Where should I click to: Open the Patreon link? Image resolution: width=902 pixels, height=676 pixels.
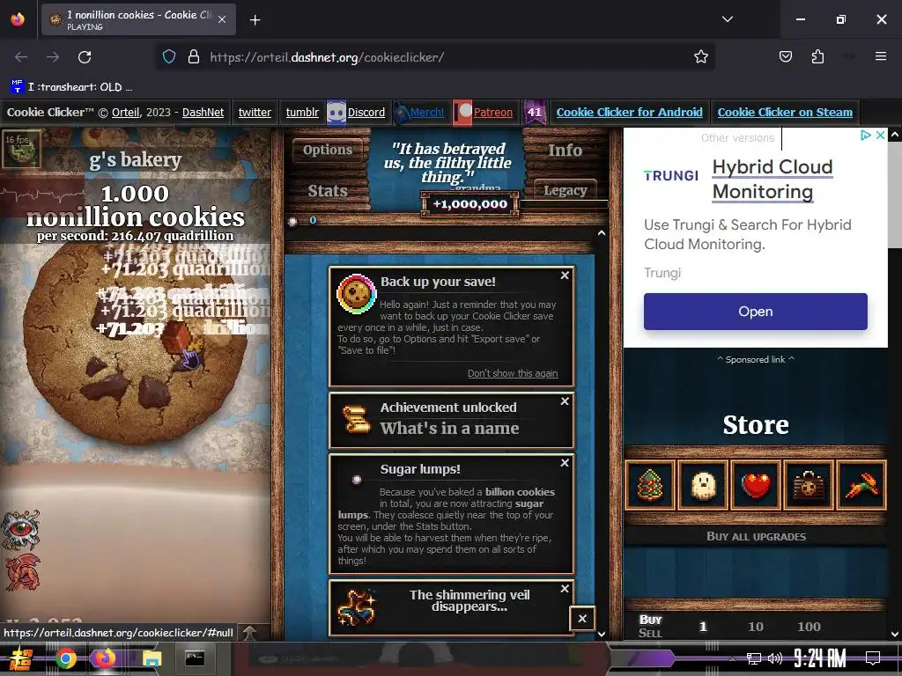(493, 112)
